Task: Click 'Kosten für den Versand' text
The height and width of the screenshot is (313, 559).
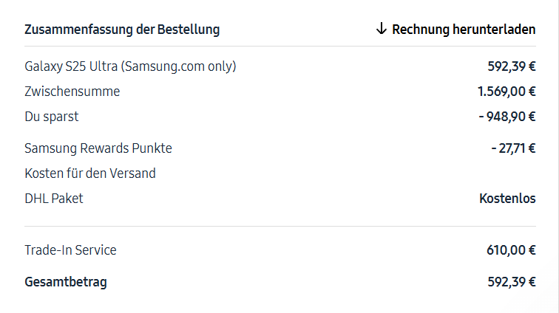Action: tap(89, 173)
